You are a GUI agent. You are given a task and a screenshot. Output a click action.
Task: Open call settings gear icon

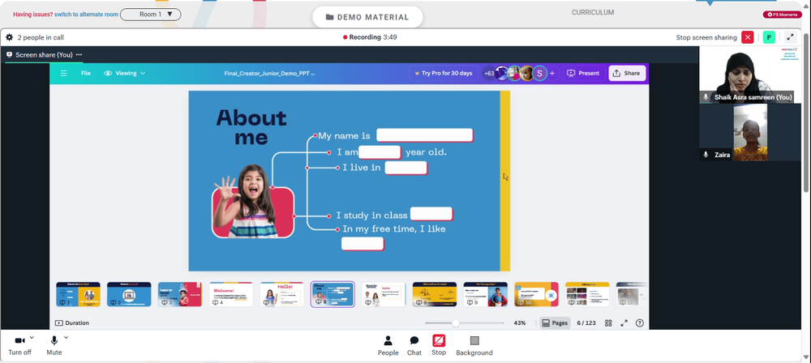click(x=9, y=37)
